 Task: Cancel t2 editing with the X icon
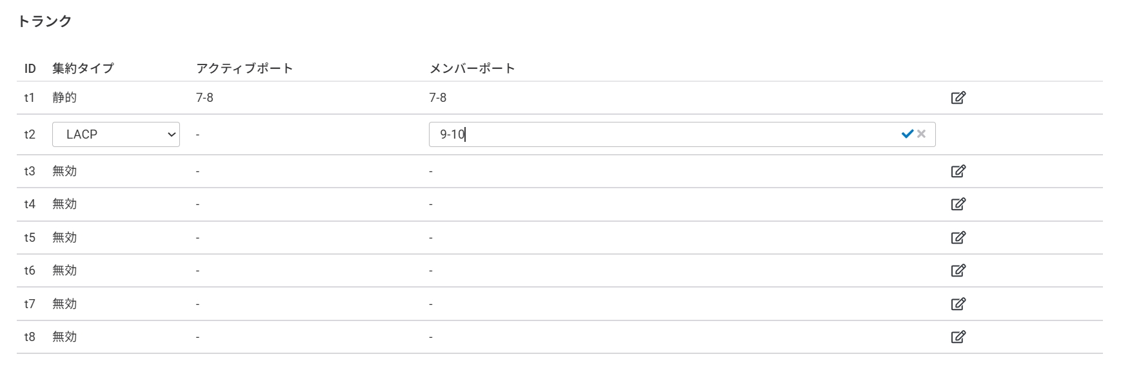(922, 134)
